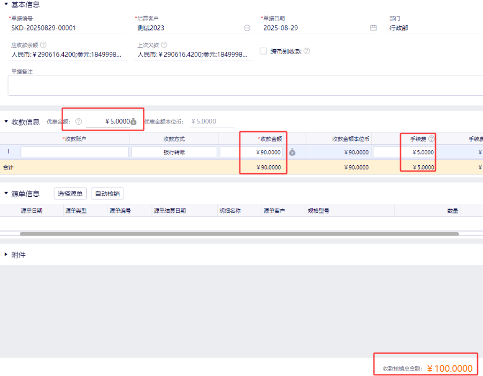Show help icon next to 手续费 header

(431, 139)
